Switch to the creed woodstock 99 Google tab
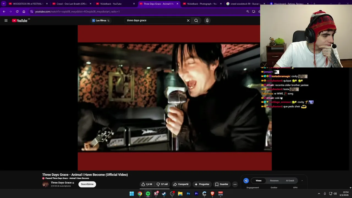352x198 pixels. click(246, 4)
